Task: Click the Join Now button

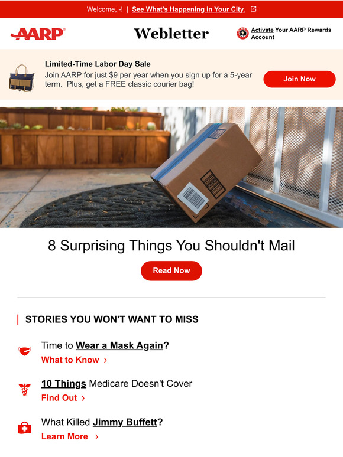Action: pyautogui.click(x=299, y=79)
